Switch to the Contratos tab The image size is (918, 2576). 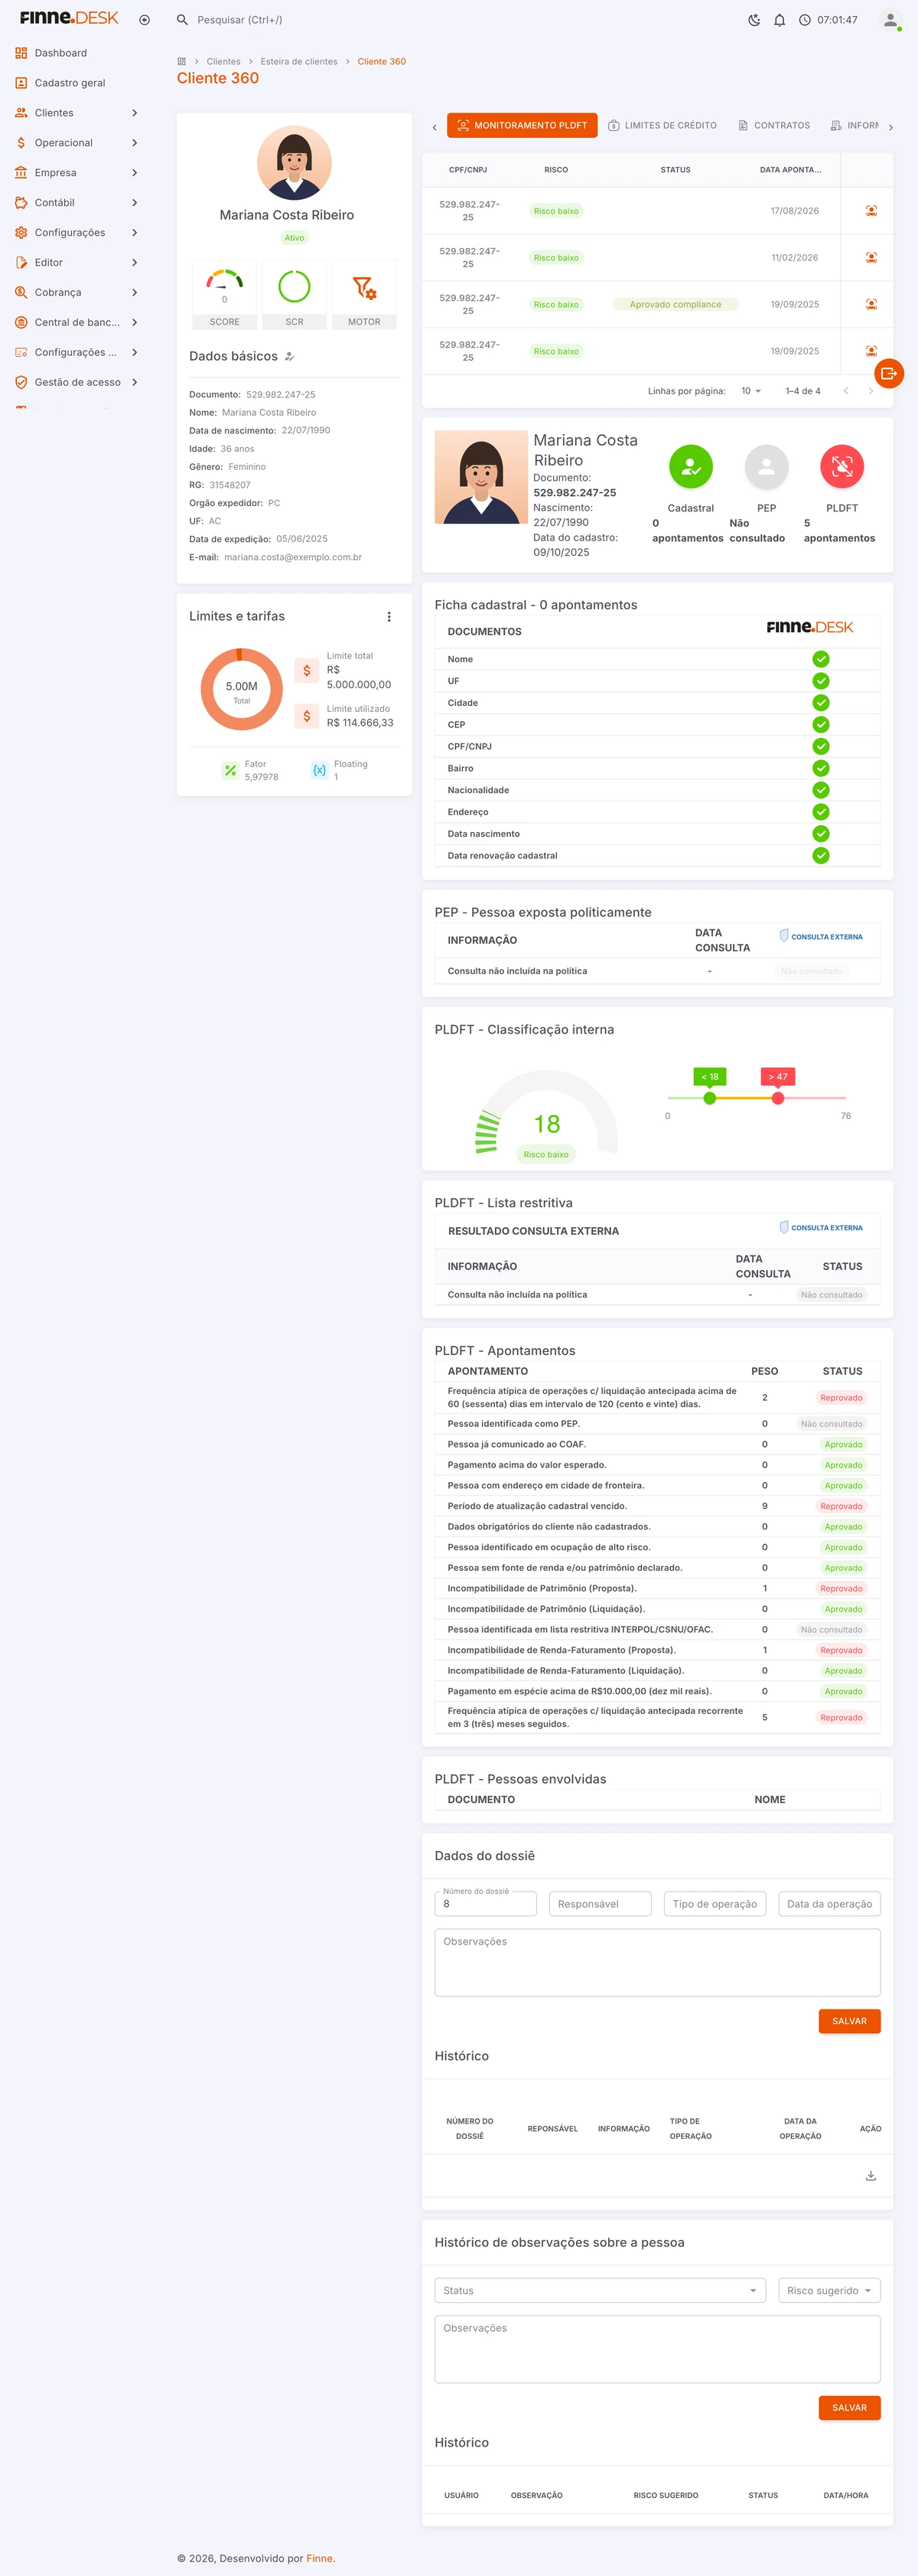click(x=774, y=126)
